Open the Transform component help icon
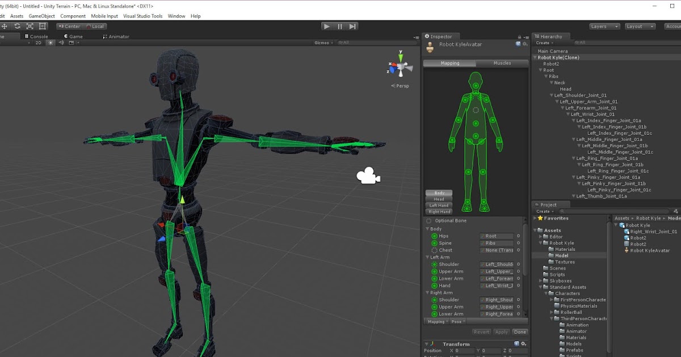Image resolution: width=681 pixels, height=357 pixels. pyautogui.click(x=517, y=343)
